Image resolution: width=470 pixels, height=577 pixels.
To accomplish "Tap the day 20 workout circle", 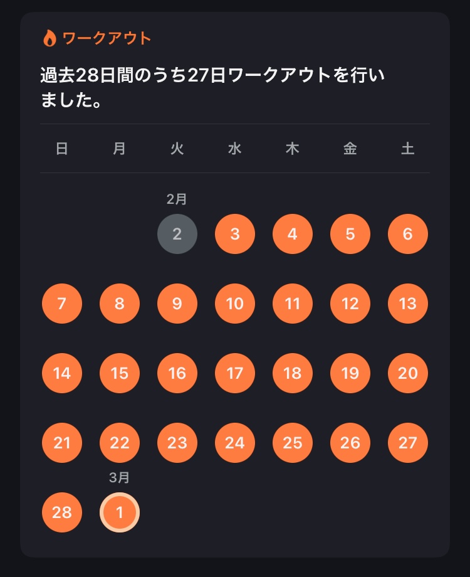I will [408, 373].
